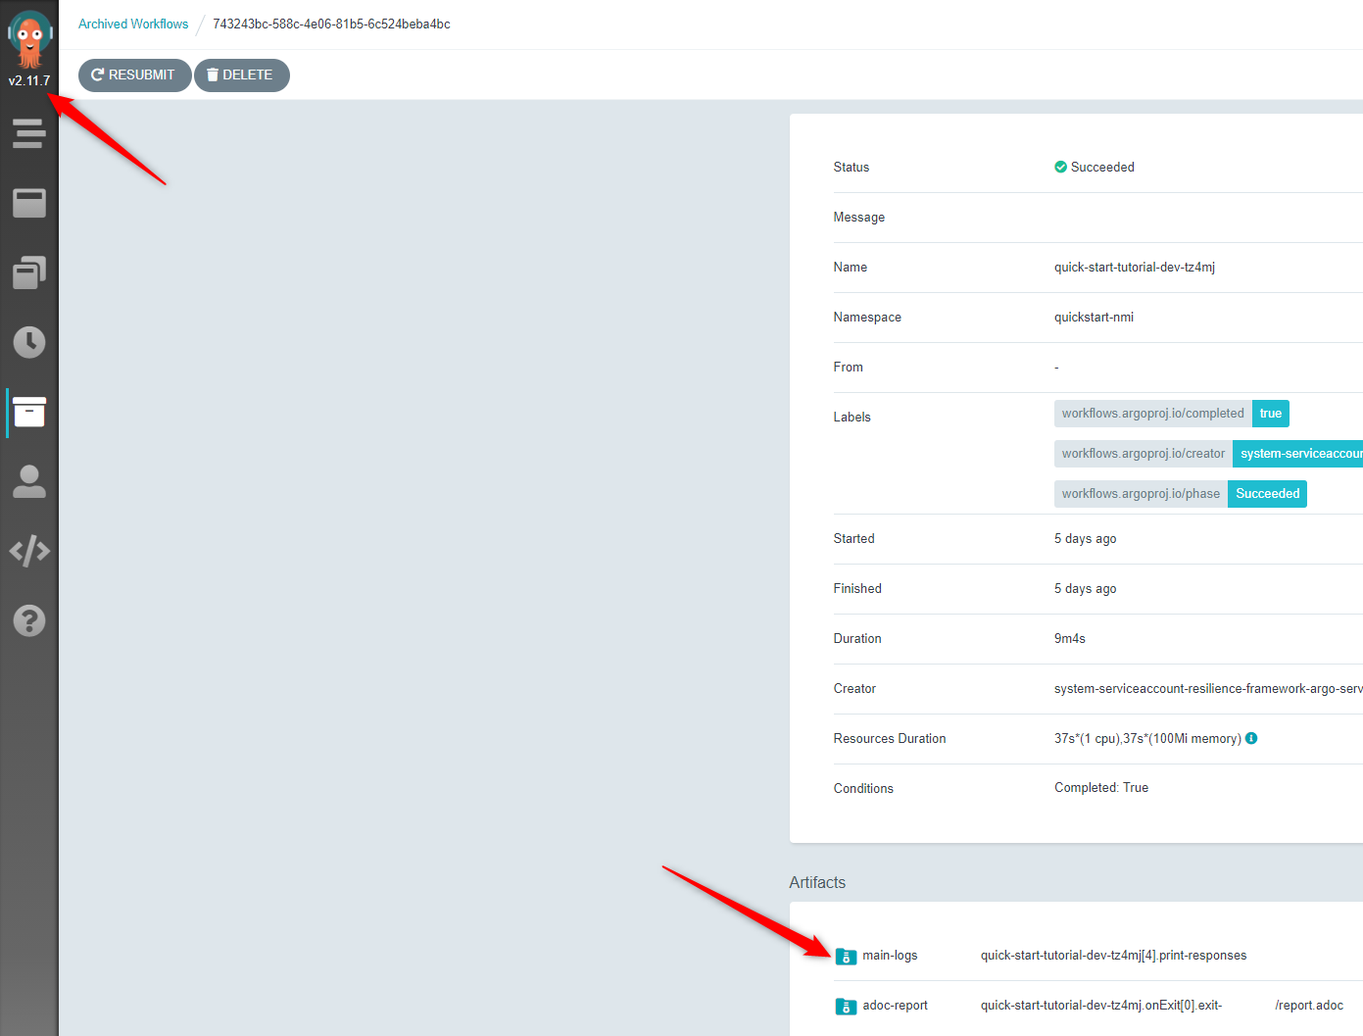Open the Argo Workflows octopus logo
Viewport: 1363px width, 1036px height.
[x=28, y=36]
